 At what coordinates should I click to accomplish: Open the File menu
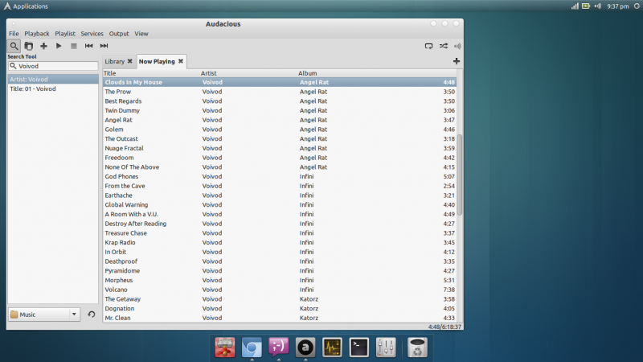tap(14, 34)
